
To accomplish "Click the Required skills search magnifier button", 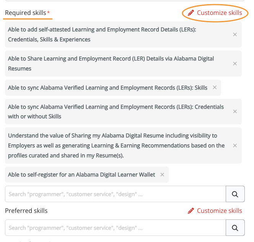I will click(235, 194).
